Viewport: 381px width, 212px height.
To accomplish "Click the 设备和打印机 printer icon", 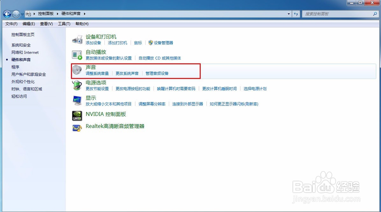I will [x=77, y=39].
